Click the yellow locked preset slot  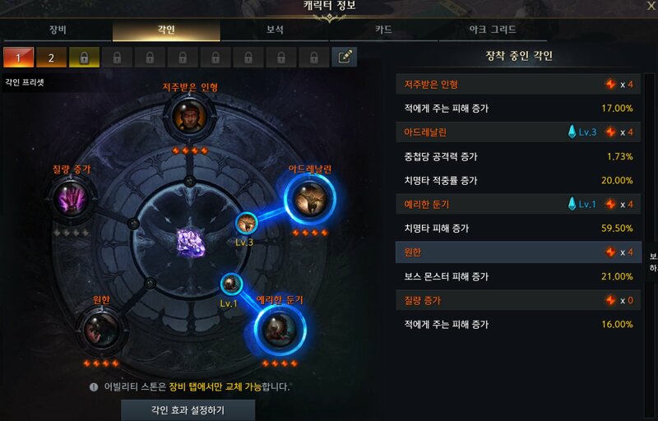pos(84,57)
